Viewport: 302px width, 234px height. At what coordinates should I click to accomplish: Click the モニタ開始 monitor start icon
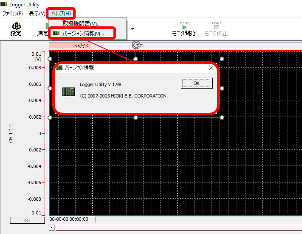point(184,29)
